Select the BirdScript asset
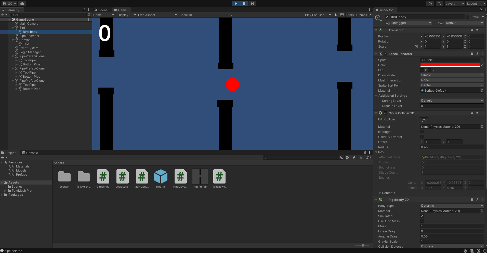This screenshot has height=253, width=487. click(103, 179)
